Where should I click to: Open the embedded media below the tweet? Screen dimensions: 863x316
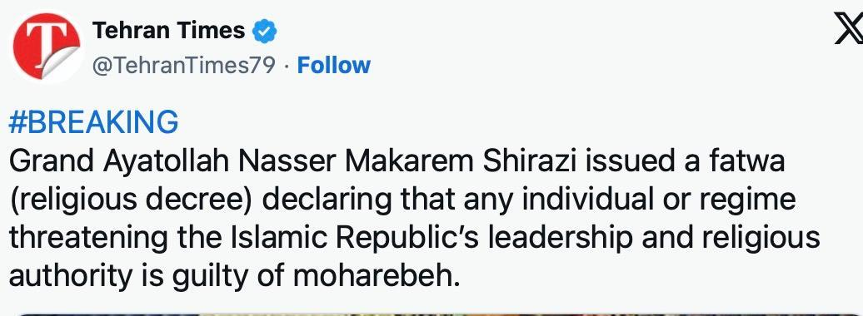coord(431,314)
